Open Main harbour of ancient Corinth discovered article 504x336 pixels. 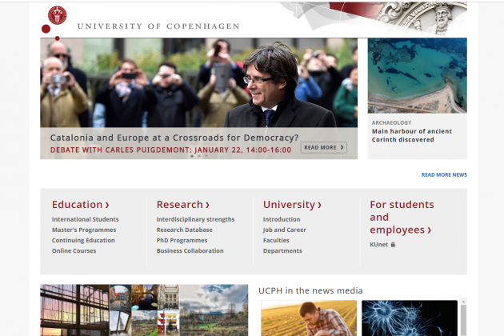(412, 135)
